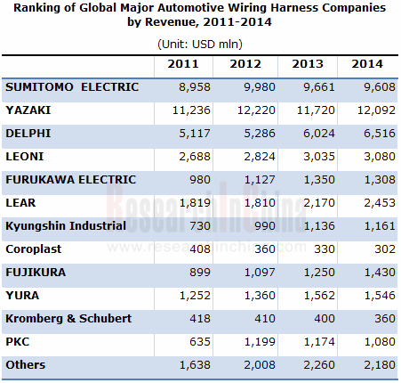The height and width of the screenshot is (383, 401).
Task: Select the LEAR row label
Action: click(x=20, y=203)
